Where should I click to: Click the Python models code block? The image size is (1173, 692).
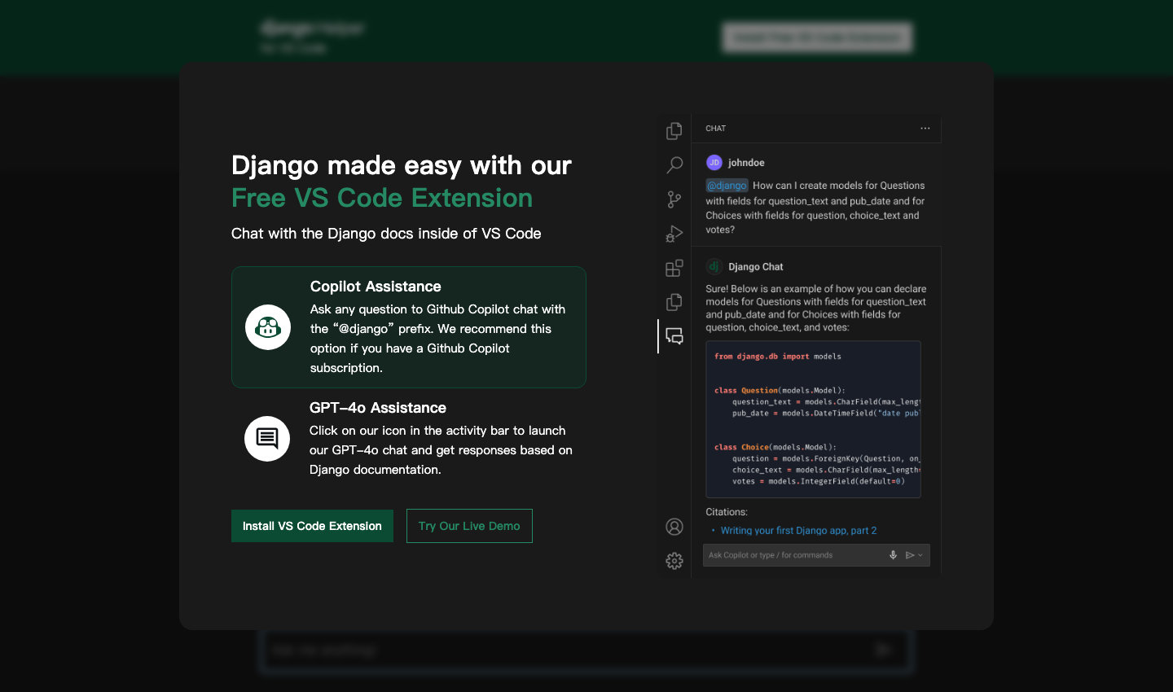click(x=813, y=419)
